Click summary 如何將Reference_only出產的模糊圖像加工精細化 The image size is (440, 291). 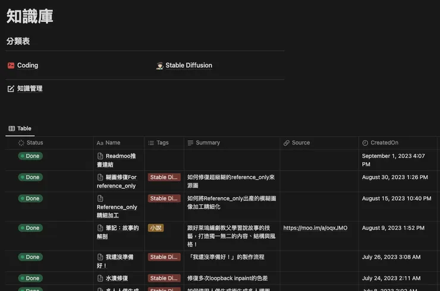coord(232,203)
